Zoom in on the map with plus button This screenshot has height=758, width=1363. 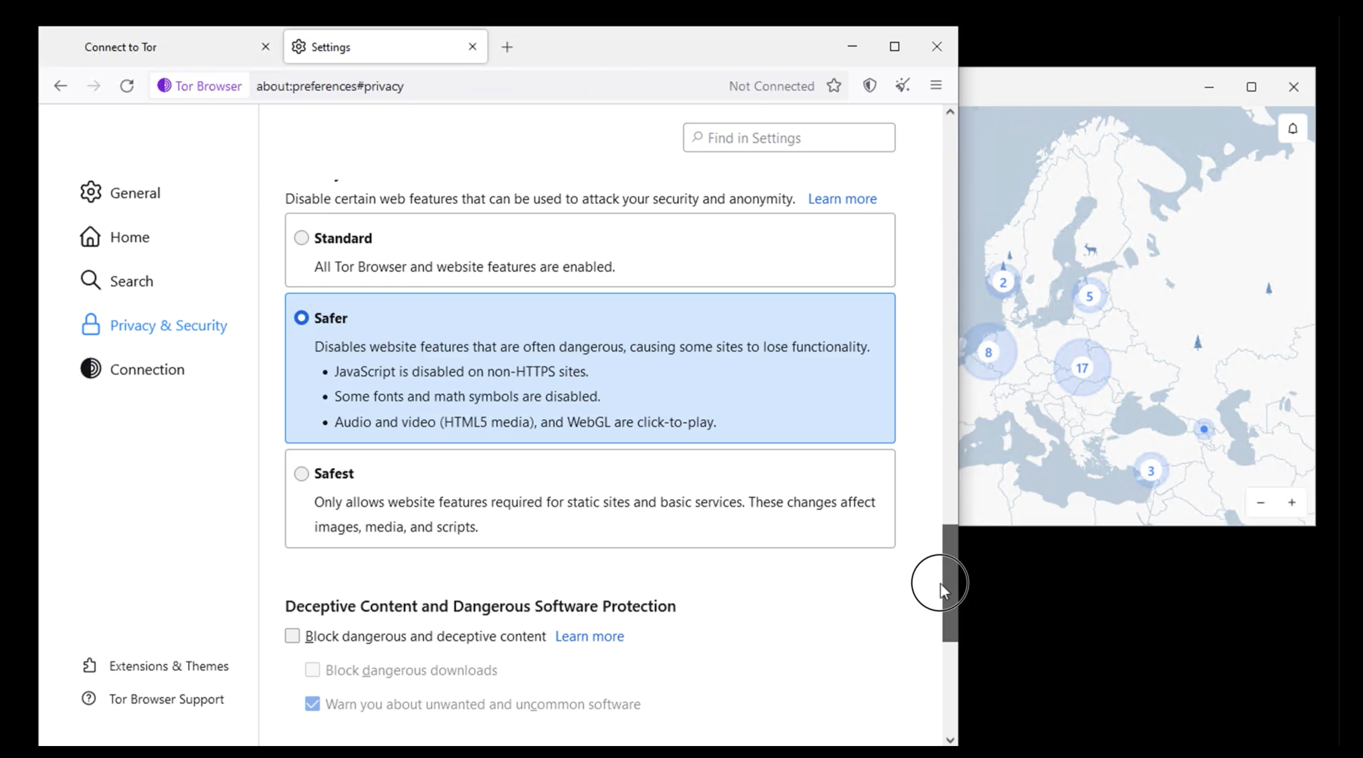click(x=1293, y=502)
